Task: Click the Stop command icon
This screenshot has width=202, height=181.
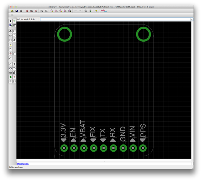Action: click(86, 11)
